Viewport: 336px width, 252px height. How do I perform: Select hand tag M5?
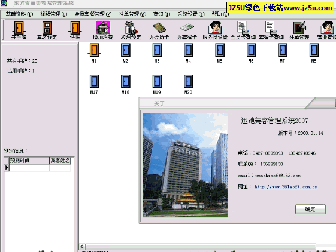pos(220,53)
